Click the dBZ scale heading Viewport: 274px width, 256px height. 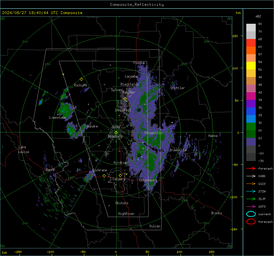[x=258, y=16]
